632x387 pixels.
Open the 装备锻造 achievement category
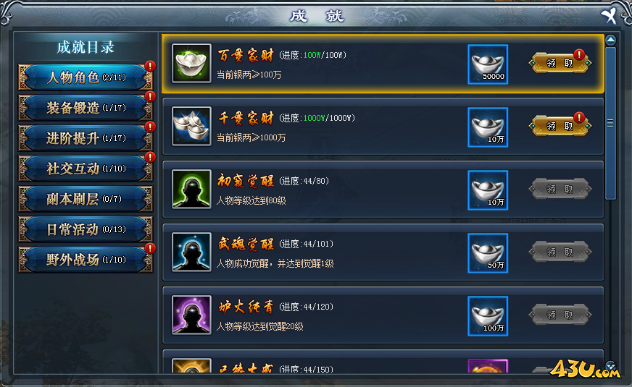86,107
